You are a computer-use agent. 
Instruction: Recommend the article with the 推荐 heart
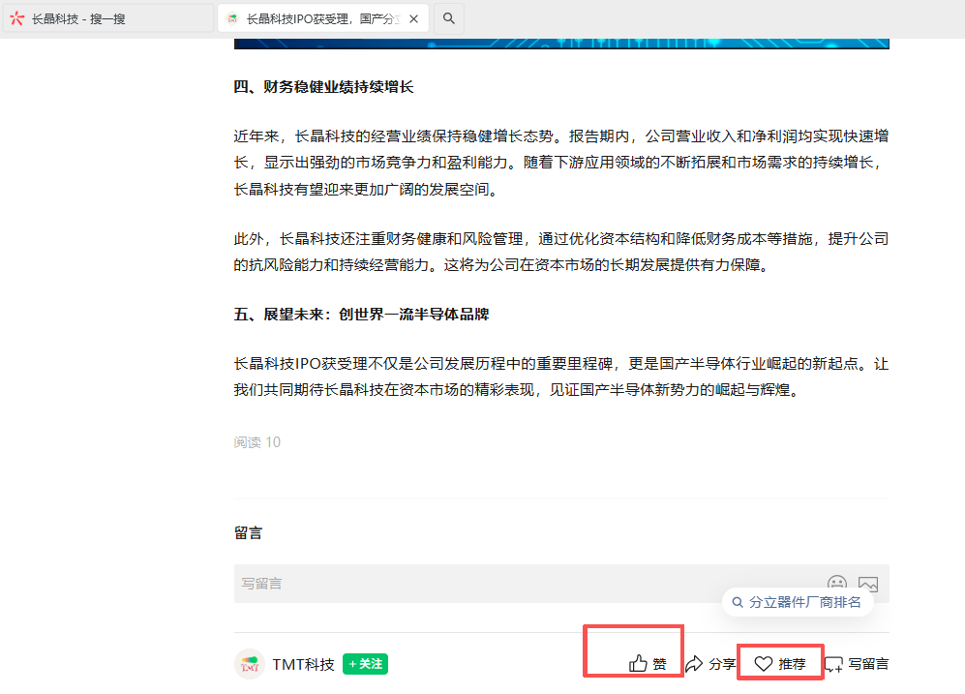click(x=780, y=664)
